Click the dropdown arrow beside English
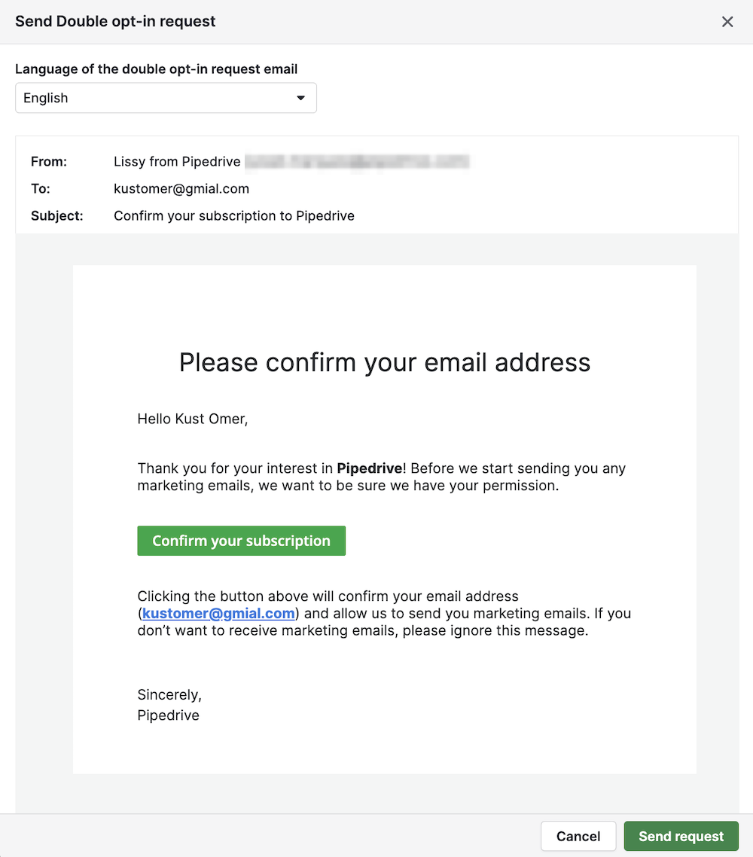 tap(300, 98)
